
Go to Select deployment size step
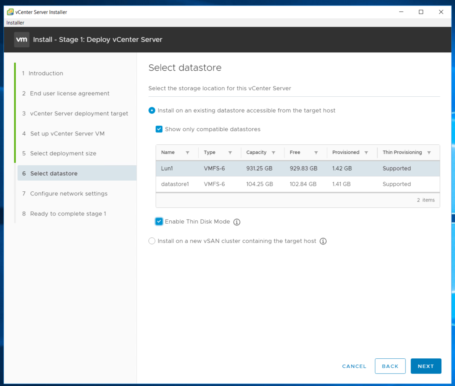pyautogui.click(x=63, y=153)
